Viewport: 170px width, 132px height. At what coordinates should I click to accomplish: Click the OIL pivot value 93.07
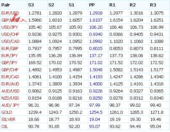tap(94, 127)
